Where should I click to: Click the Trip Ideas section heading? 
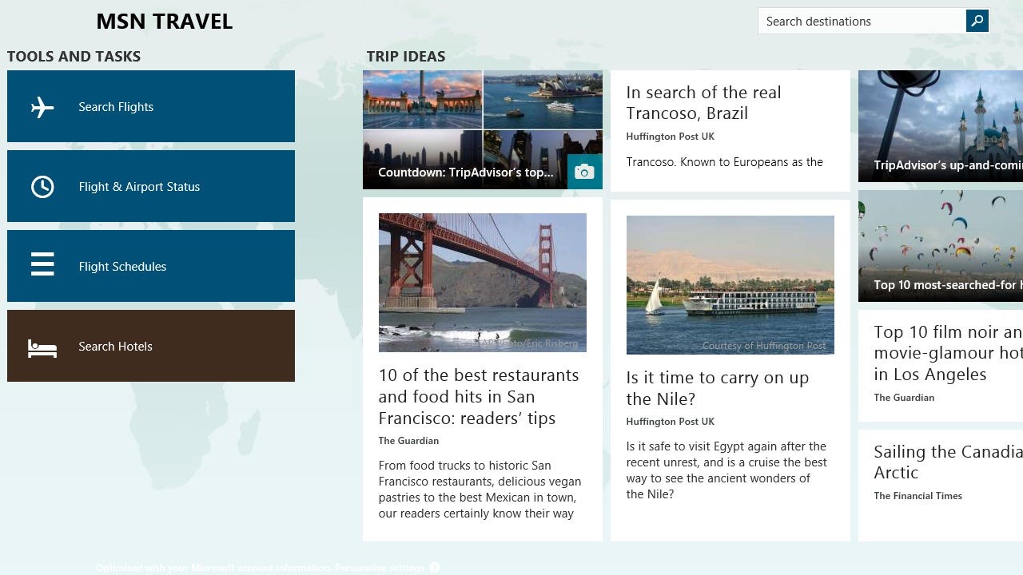(406, 57)
